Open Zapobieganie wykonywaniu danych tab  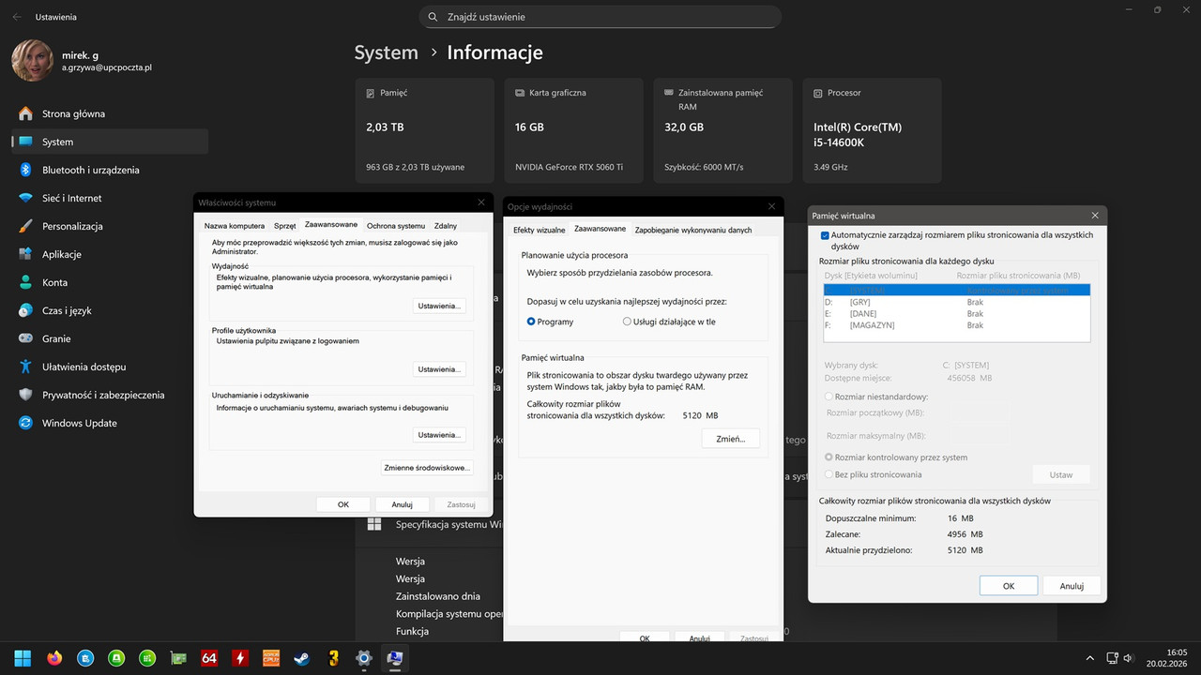[693, 230]
